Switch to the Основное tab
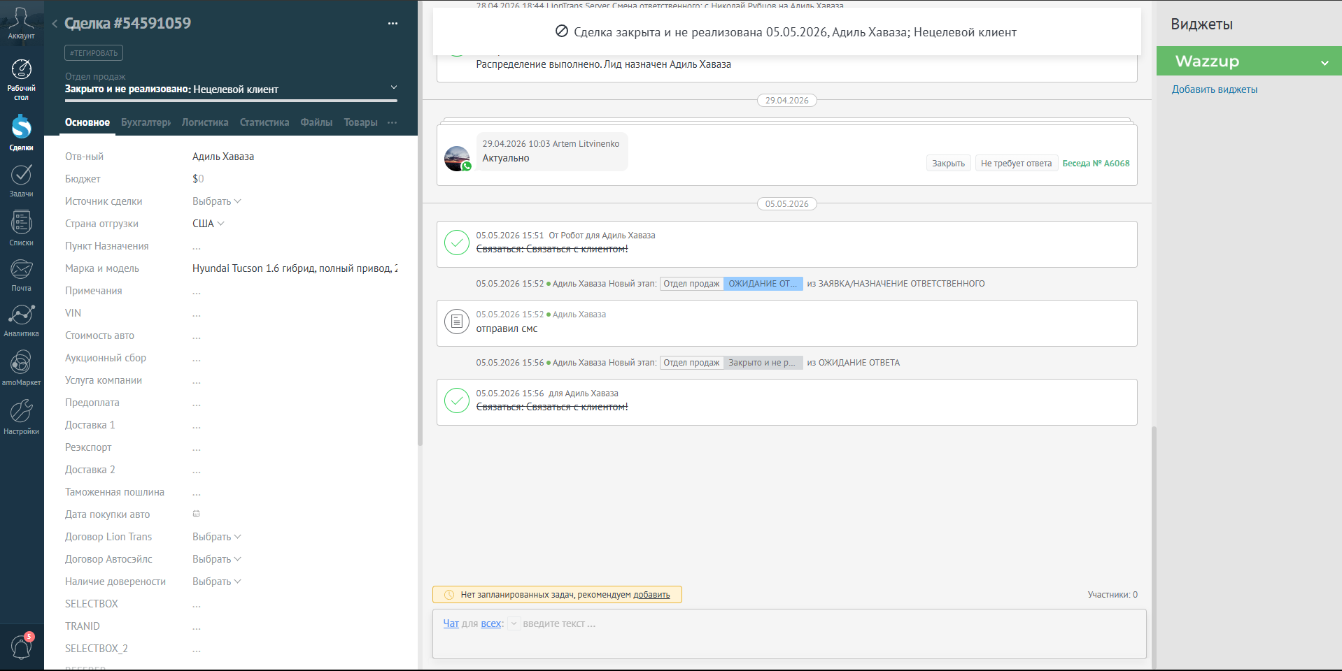The height and width of the screenshot is (671, 1342). [87, 122]
